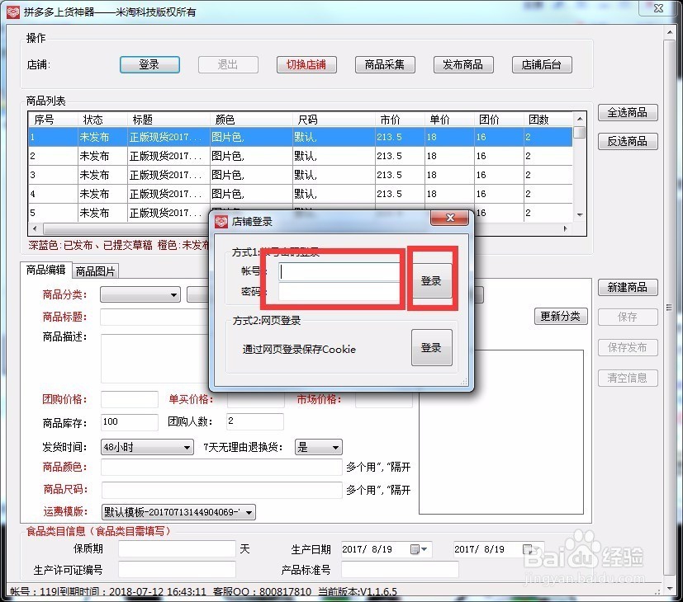The height and width of the screenshot is (602, 683).
Task: Open the 发货时间 48小时 dropdown
Action: click(147, 447)
